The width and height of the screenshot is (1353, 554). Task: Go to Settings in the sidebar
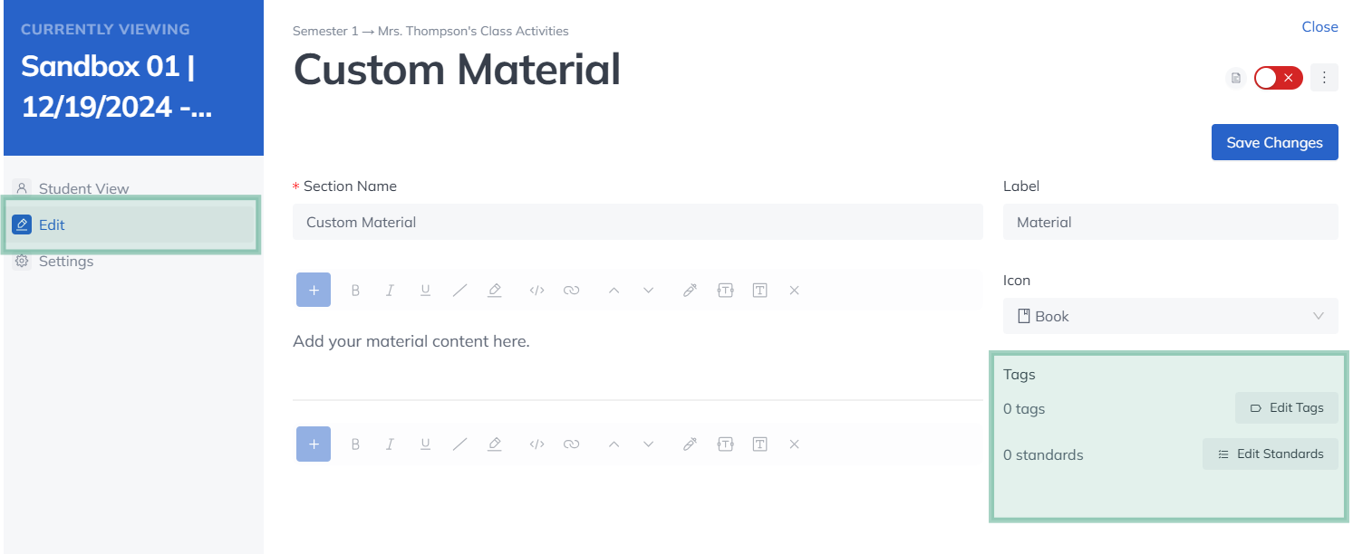point(66,261)
